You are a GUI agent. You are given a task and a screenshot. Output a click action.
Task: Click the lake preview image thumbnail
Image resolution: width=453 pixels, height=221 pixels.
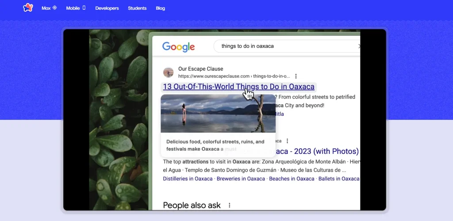[x=218, y=113]
